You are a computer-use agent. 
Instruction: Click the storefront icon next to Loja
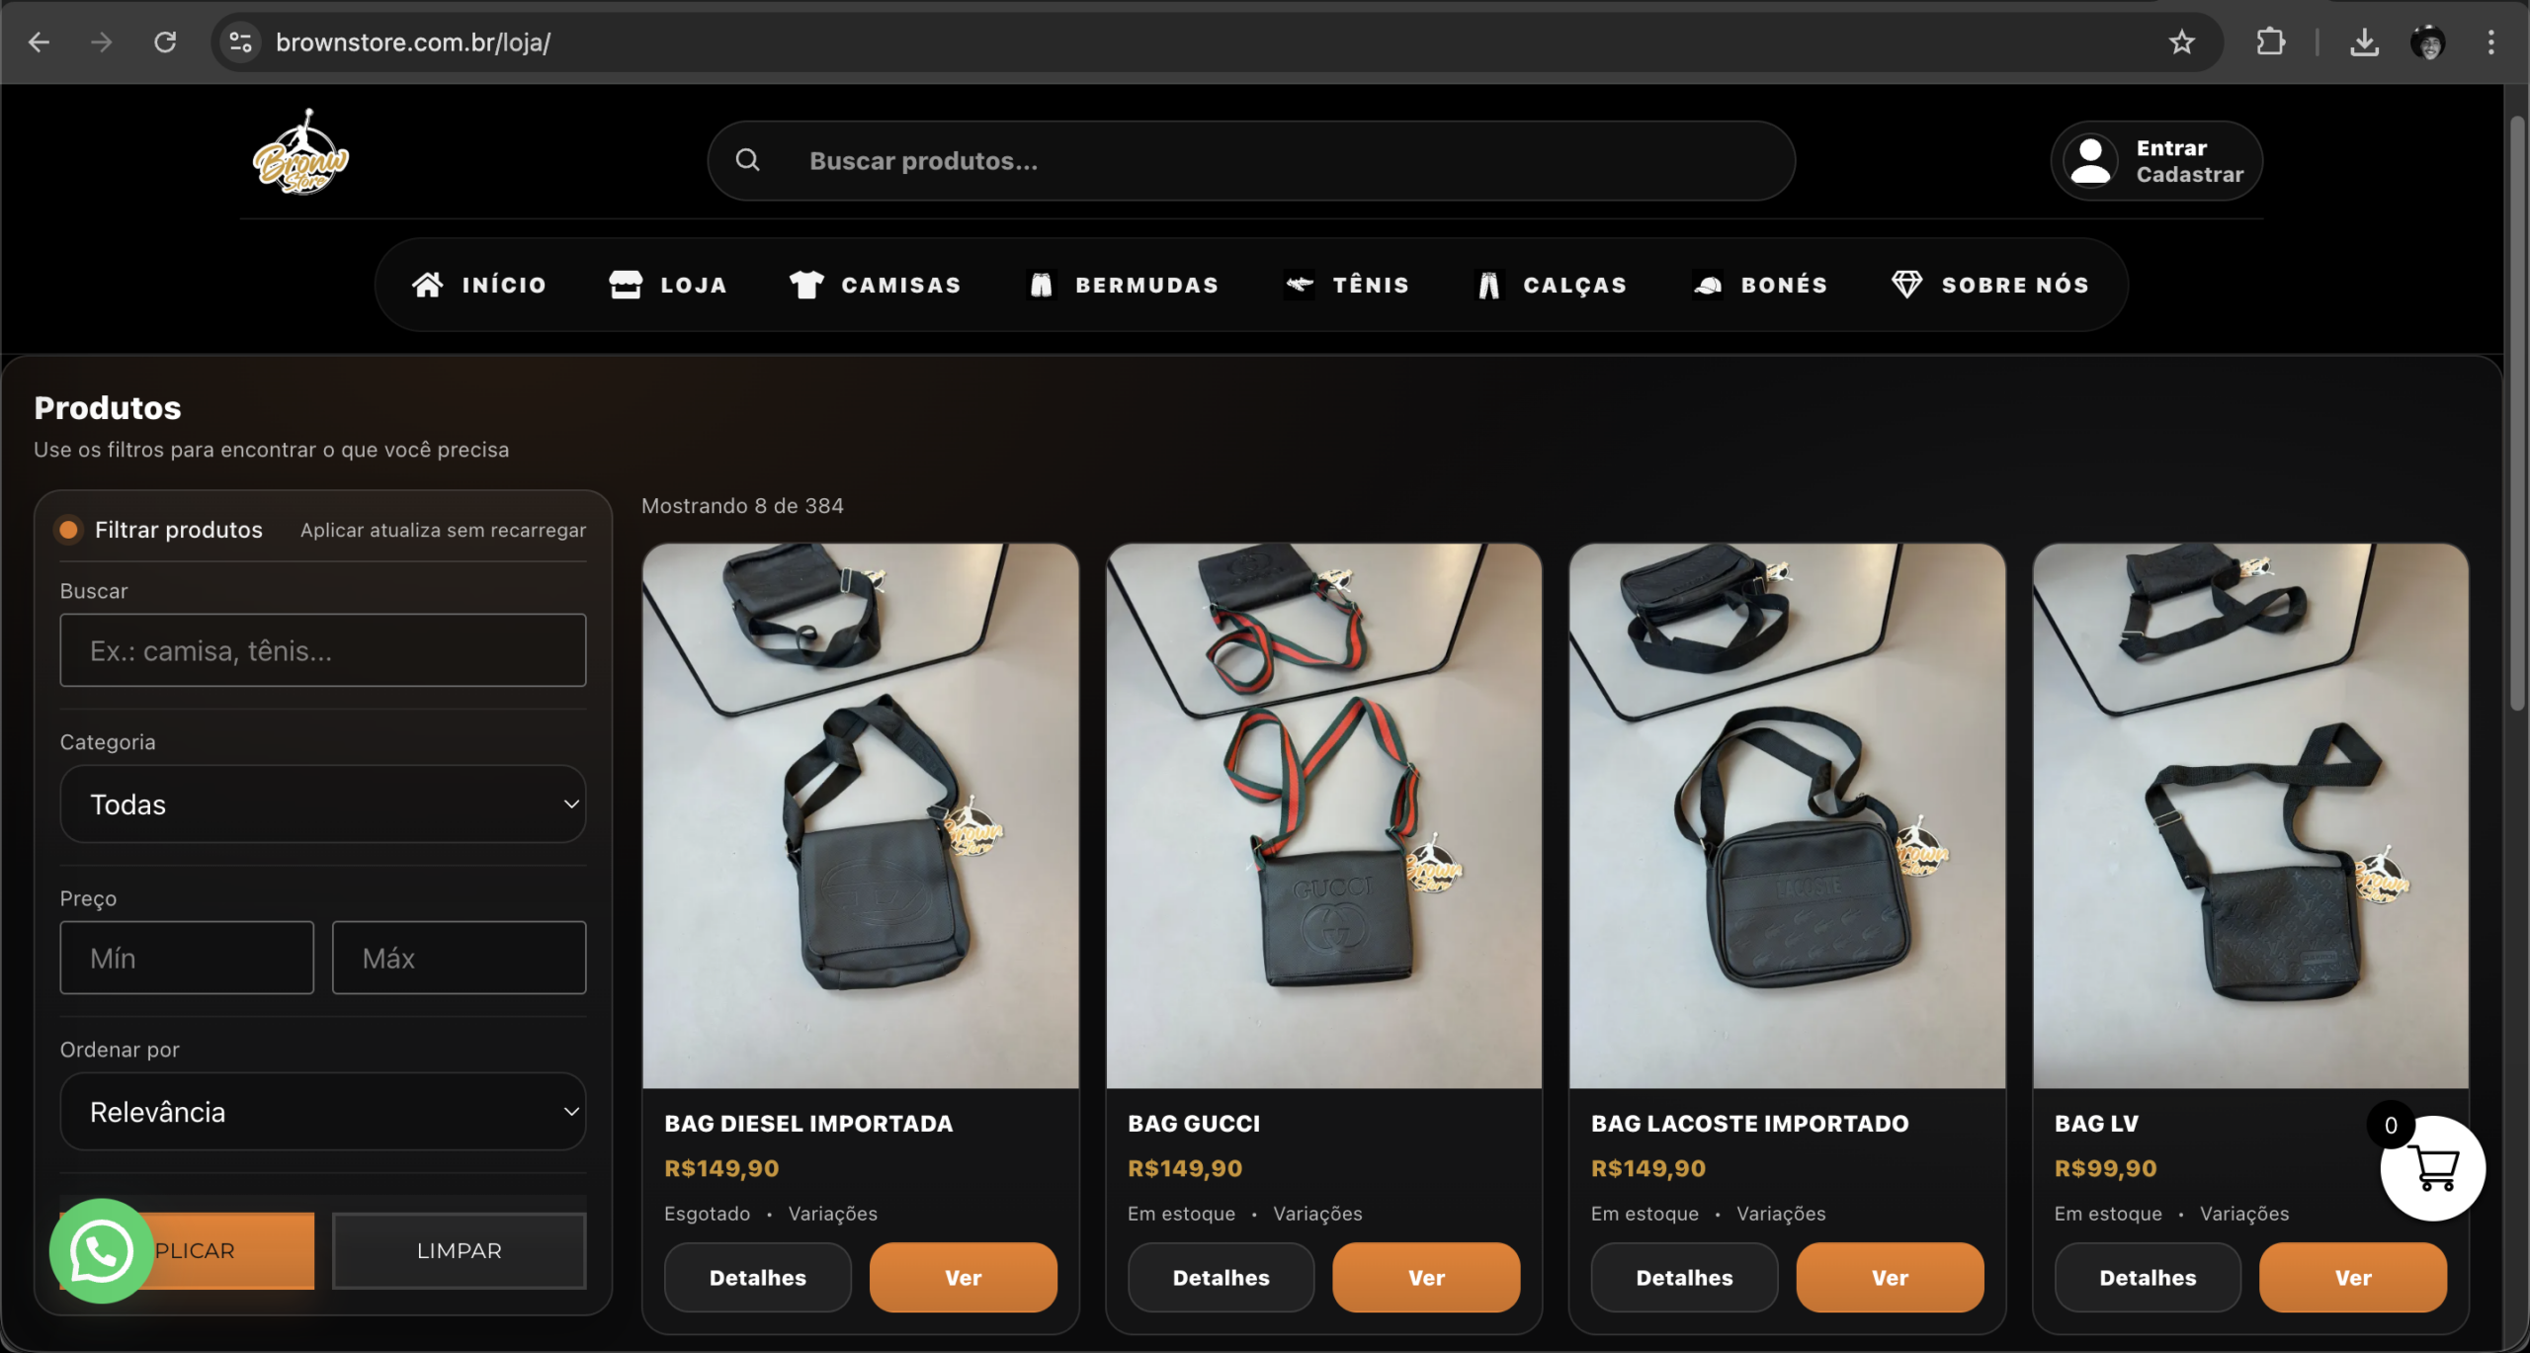click(x=626, y=285)
